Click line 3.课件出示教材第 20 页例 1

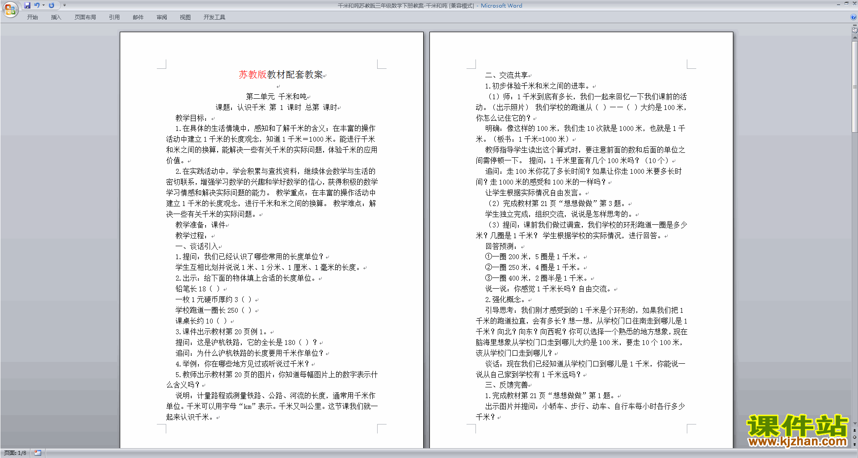(x=221, y=332)
